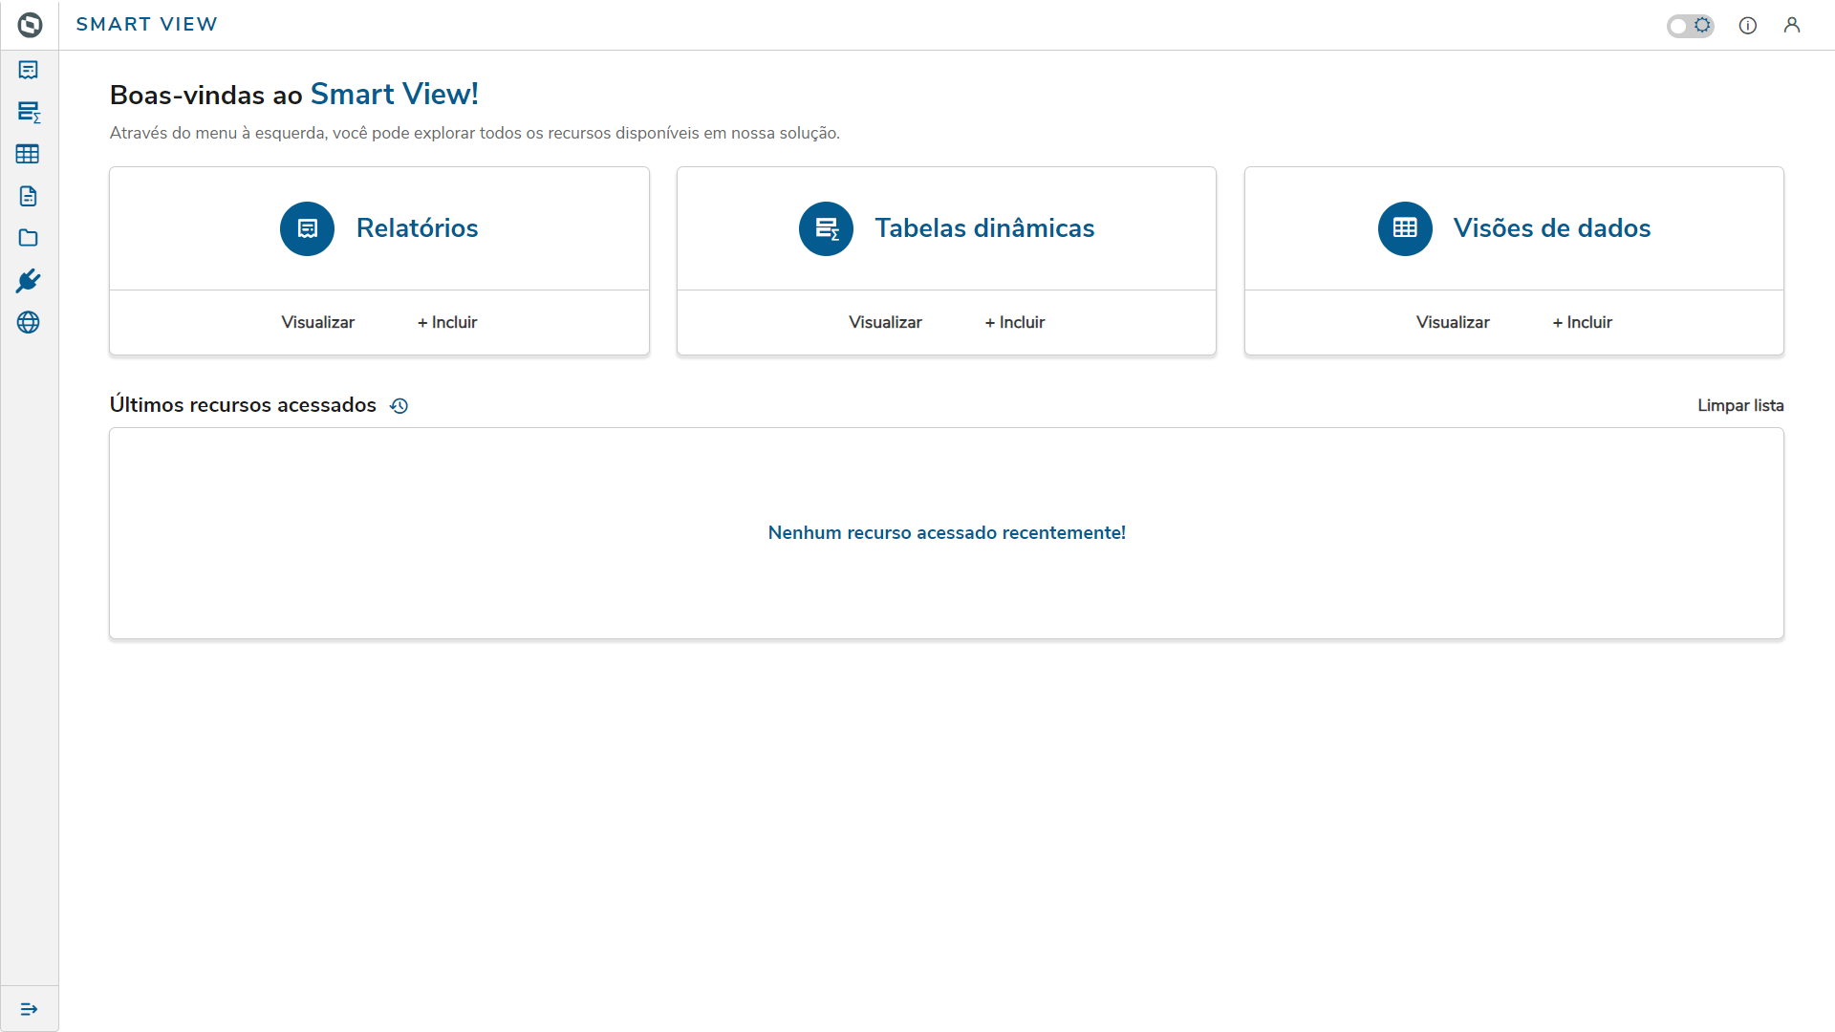Click the plug connector sidebar icon

(29, 281)
